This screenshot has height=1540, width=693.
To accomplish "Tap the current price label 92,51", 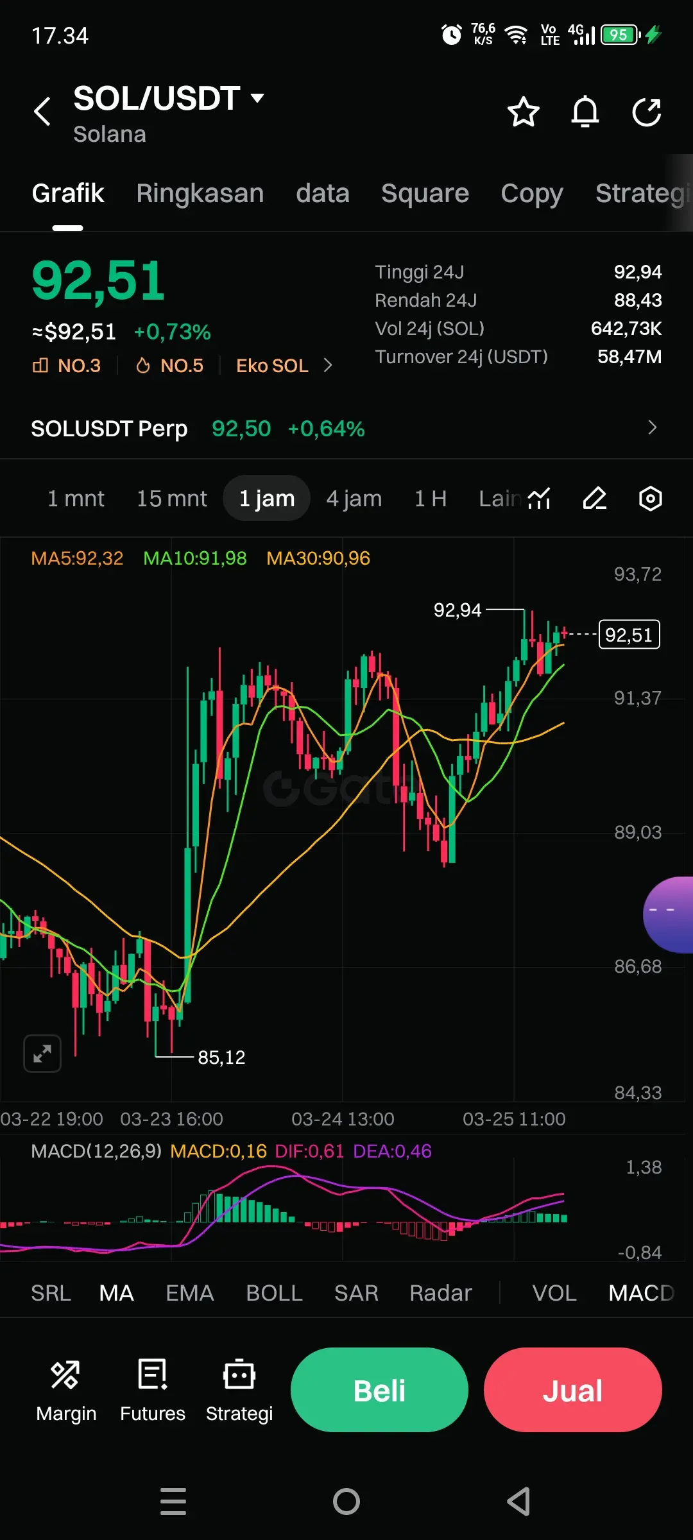I will pyautogui.click(x=629, y=635).
